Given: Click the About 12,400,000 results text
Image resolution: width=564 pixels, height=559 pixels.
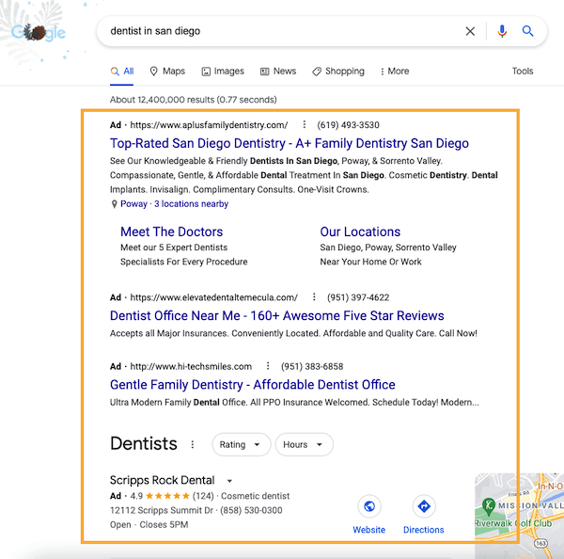Looking at the screenshot, I should [x=194, y=100].
